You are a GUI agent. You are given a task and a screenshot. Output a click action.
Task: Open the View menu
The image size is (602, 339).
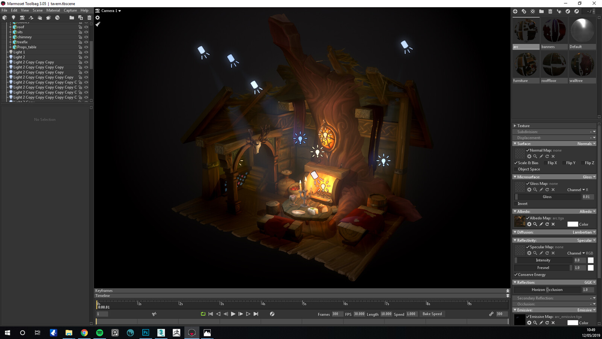point(25,11)
